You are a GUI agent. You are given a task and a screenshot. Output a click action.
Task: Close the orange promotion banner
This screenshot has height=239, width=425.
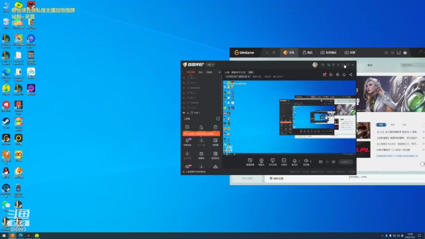click(x=218, y=134)
